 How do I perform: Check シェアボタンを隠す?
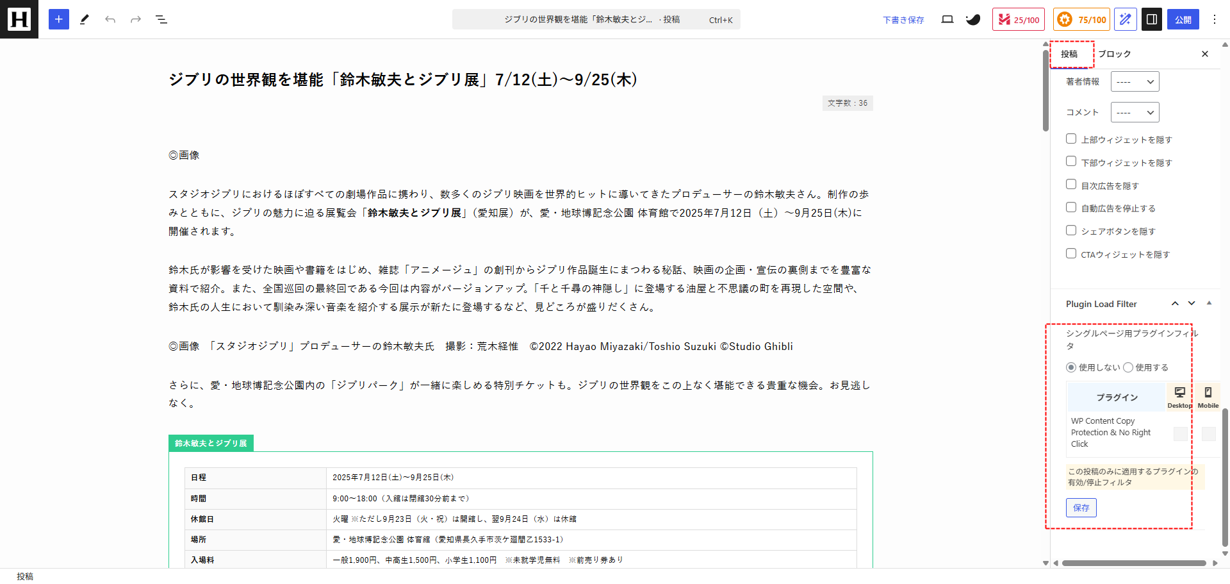point(1071,230)
